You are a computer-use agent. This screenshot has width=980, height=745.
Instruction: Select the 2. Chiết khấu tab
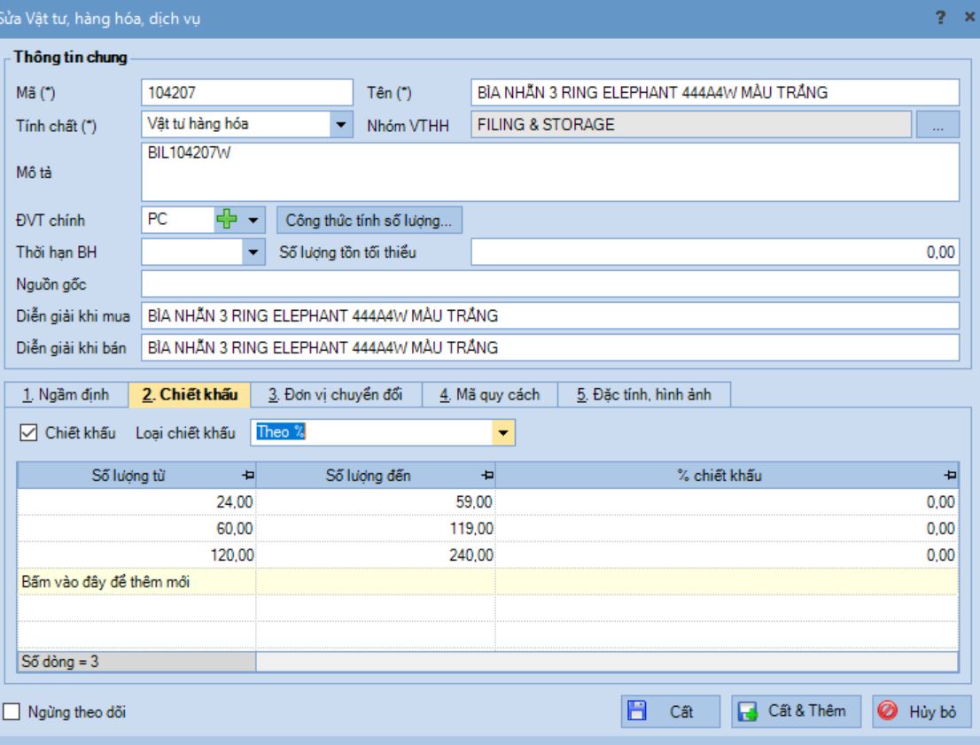click(x=190, y=395)
